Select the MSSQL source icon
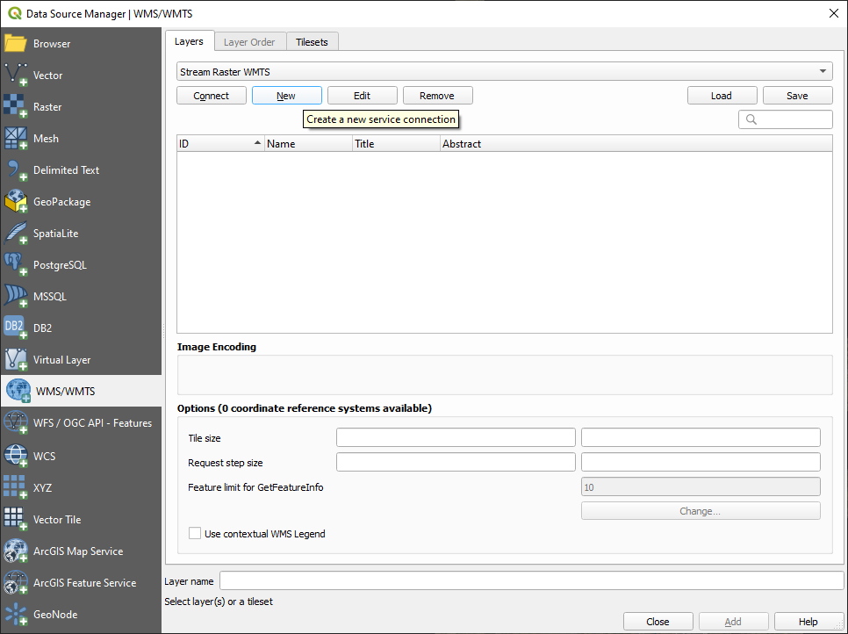 pos(15,297)
